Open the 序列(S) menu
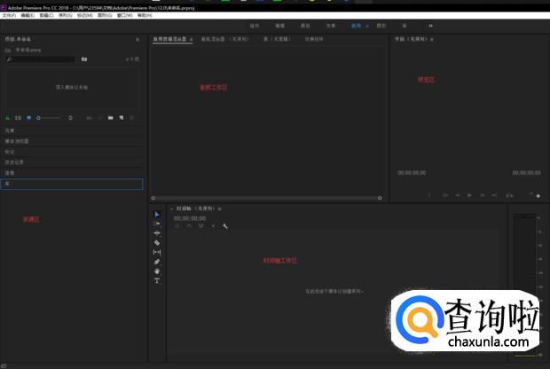Viewport: 550px width, 369px height. tap(66, 15)
